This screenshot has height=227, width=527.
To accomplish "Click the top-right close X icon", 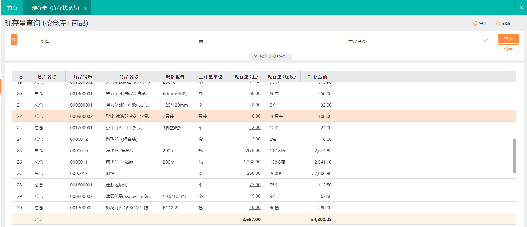I will coord(521,8).
